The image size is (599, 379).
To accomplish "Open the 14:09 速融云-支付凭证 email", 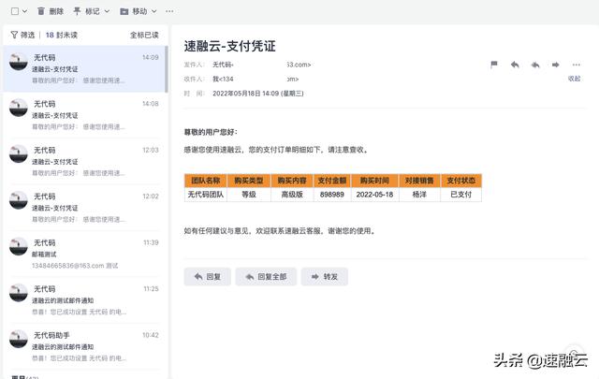I will point(84,68).
